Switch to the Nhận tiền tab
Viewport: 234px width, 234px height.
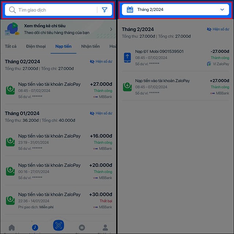(x=90, y=46)
